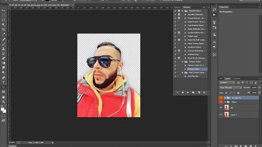The image size is (262, 147).
Task: Open the Opacity slider dropdown arrow
Action: click(259, 87)
